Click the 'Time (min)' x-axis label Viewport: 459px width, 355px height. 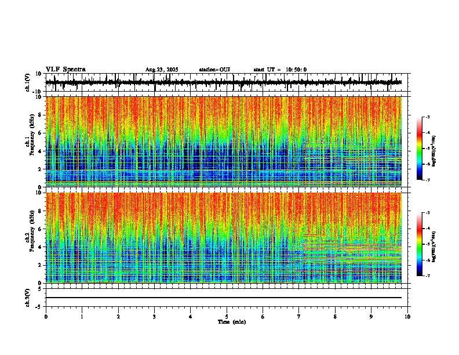click(232, 322)
